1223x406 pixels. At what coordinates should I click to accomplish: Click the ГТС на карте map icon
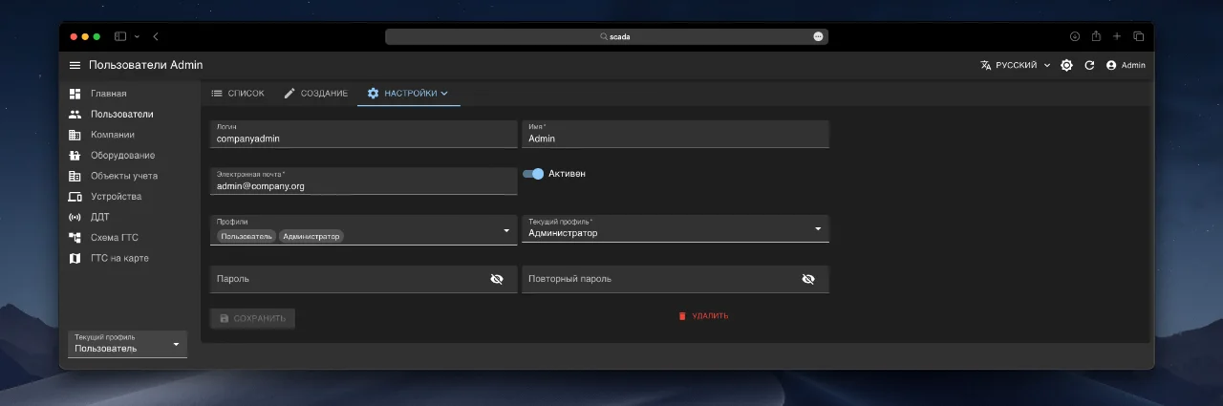[x=75, y=258]
